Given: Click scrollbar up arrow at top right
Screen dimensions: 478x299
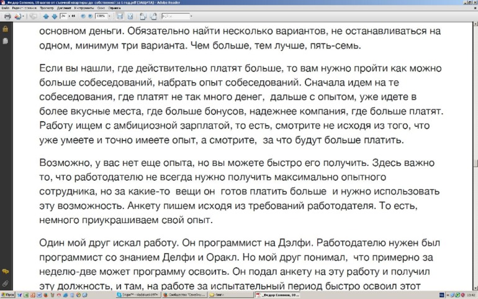Looking at the screenshot, I should pyautogui.click(x=474, y=25).
